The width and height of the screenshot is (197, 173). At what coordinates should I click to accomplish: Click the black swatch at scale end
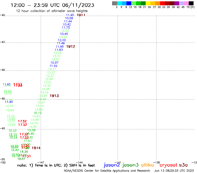(x=191, y=3)
